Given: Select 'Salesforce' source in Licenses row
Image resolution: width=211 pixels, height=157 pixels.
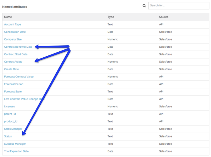Looking at the screenshot, I should [x=165, y=106].
